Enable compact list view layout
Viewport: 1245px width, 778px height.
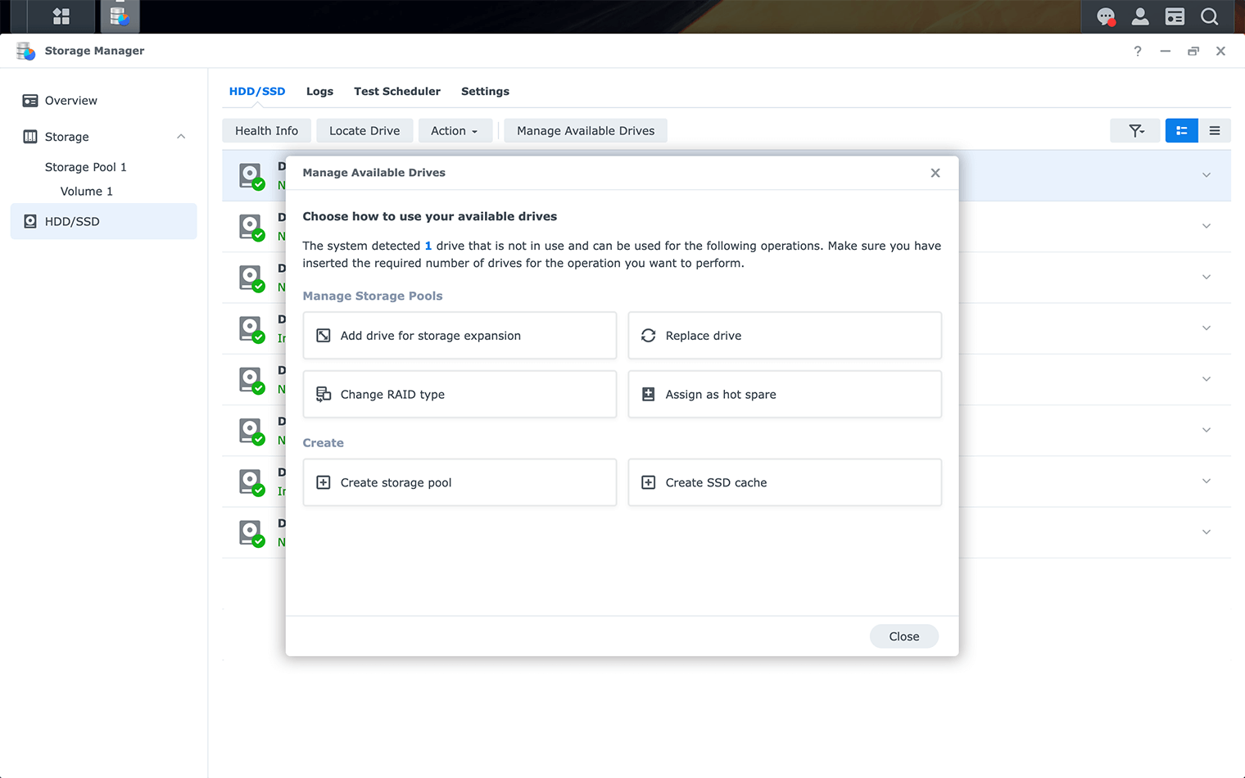pos(1215,130)
